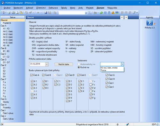Open the toolbar search combo box arrow
Screen dimensions: 160x126
[86, 13]
